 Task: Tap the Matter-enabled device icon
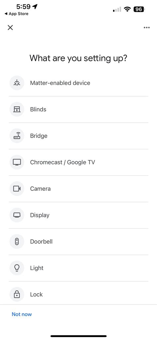(x=17, y=83)
